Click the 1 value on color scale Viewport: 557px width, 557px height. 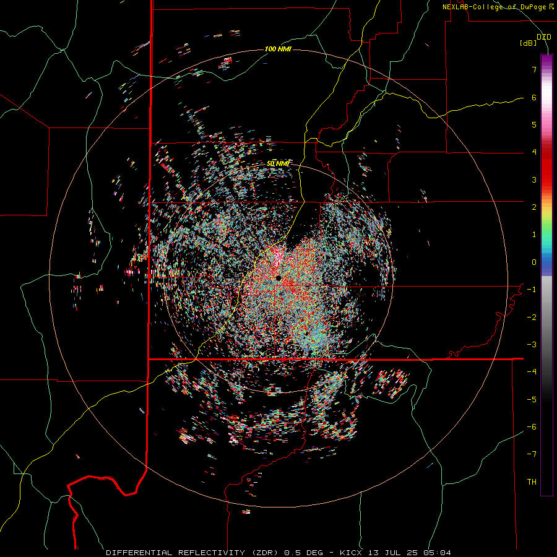pyautogui.click(x=534, y=235)
